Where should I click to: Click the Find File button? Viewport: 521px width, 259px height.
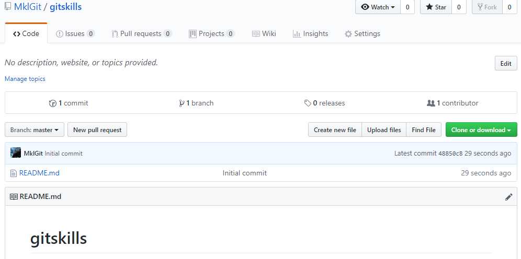[424, 129]
